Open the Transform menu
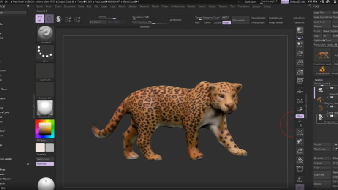The height and width of the screenshot is (190, 338). 243,6
